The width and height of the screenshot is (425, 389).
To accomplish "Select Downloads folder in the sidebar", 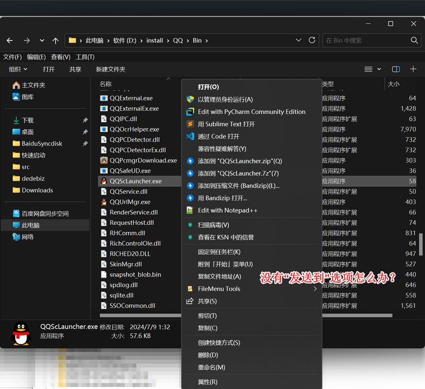I will point(37,190).
